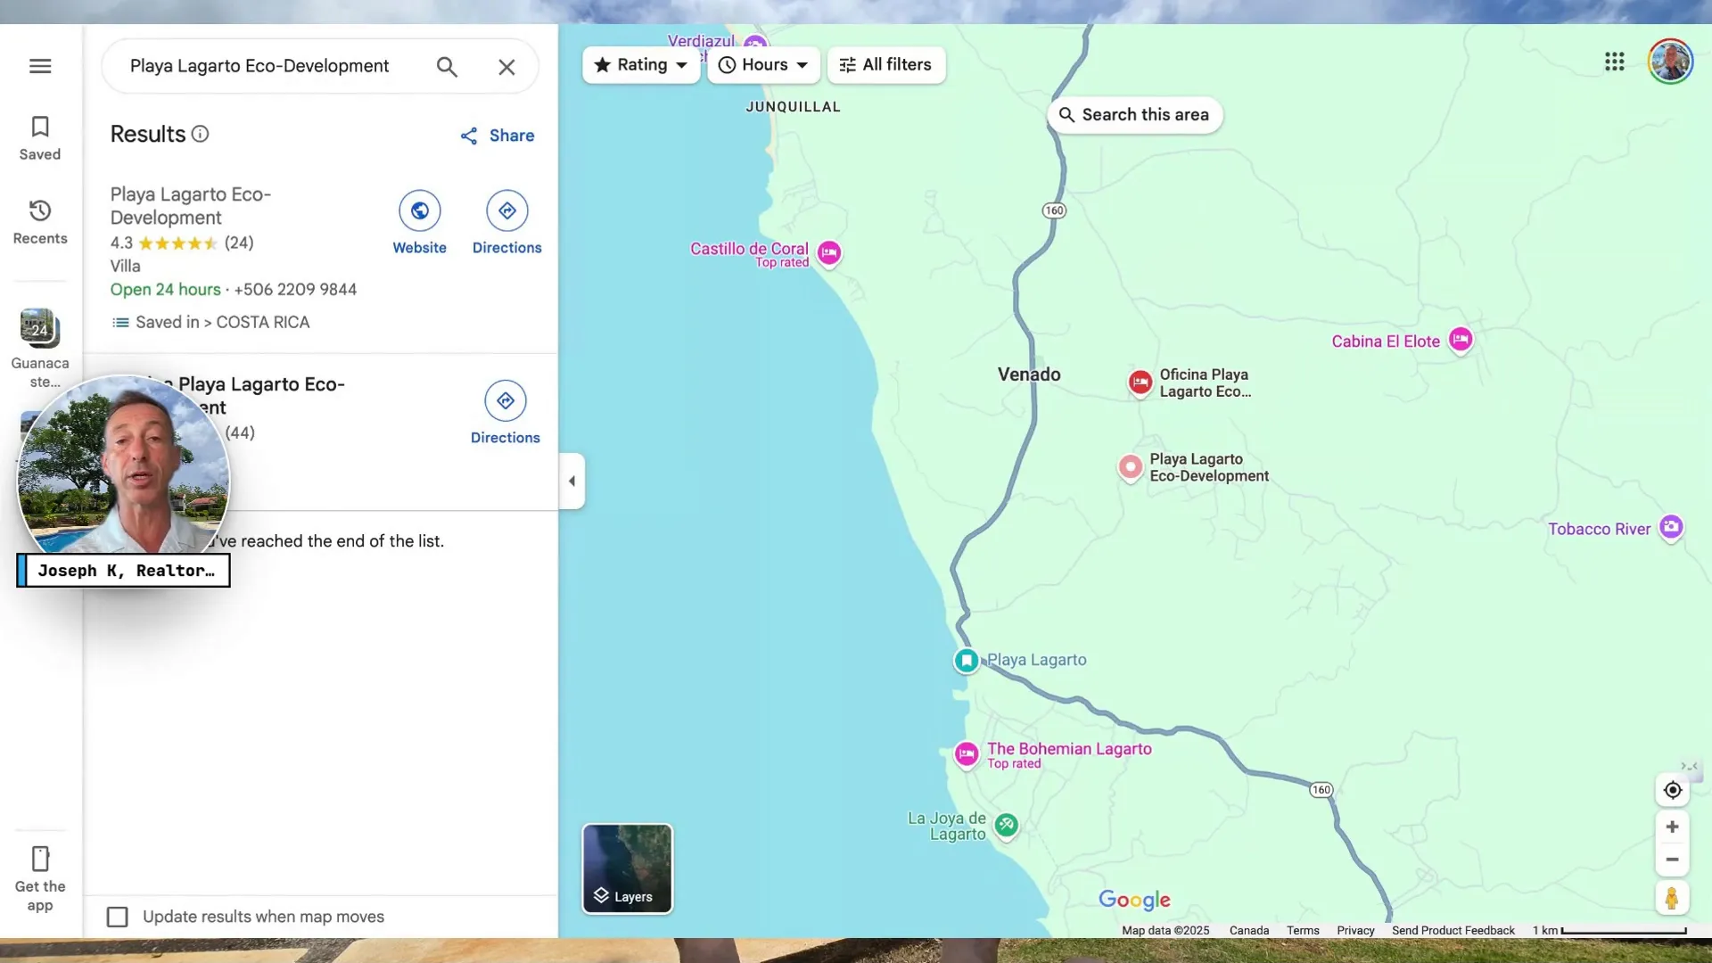Show your current location on map

point(1672,790)
